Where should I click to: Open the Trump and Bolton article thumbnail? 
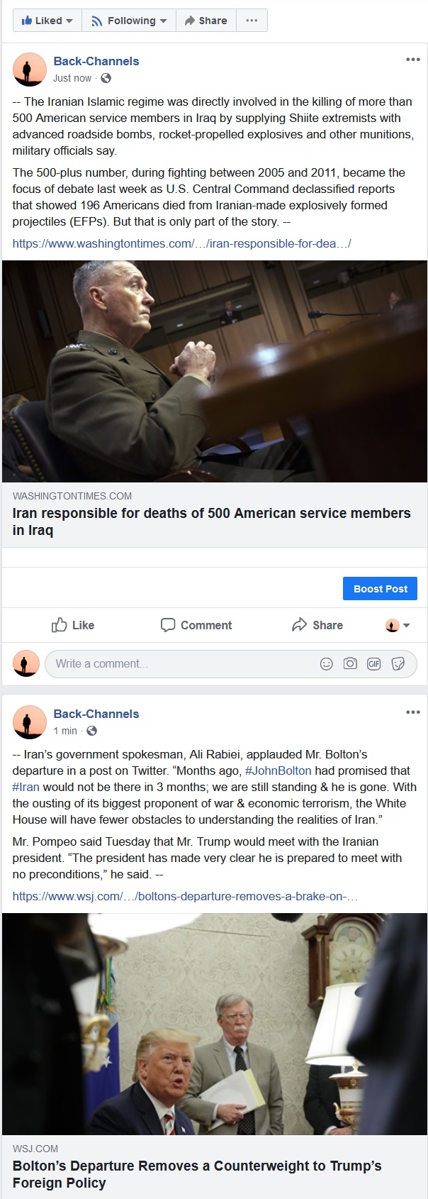pos(214,1023)
